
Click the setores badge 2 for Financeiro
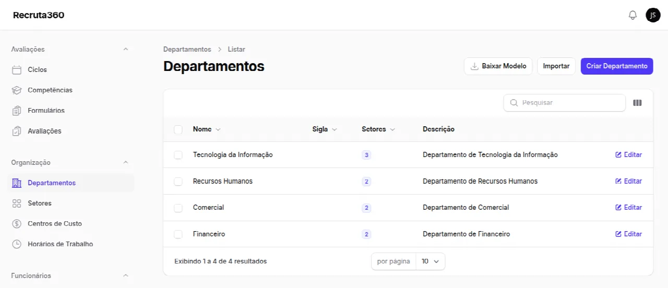(366, 234)
